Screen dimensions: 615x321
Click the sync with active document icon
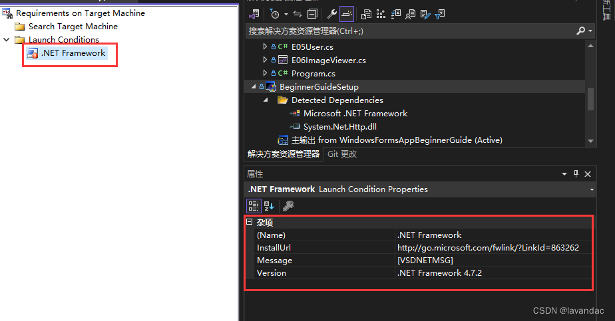pyautogui.click(x=298, y=15)
